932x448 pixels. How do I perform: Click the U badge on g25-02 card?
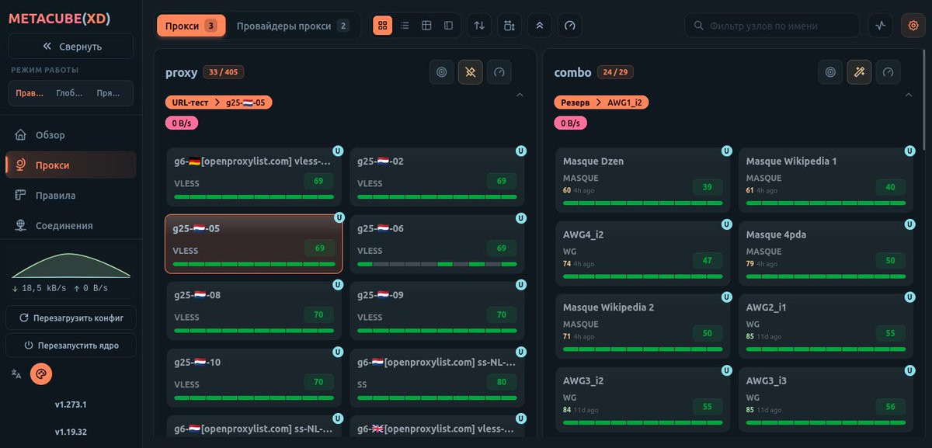pos(521,151)
